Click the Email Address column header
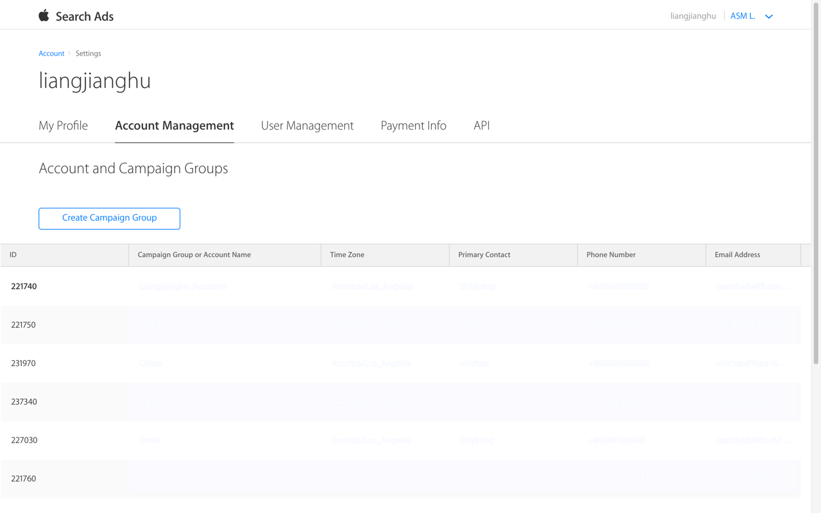821x513 pixels. tap(753, 255)
